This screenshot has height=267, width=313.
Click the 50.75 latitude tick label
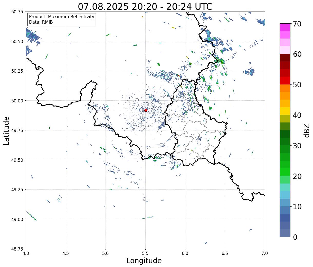pyautogui.click(x=17, y=12)
